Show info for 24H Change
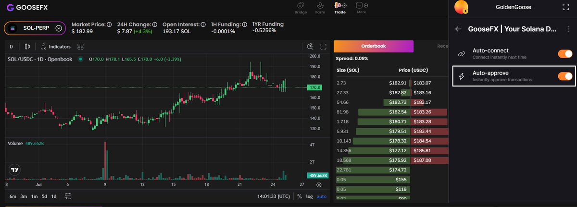The width and height of the screenshot is (577, 207). coord(155,24)
